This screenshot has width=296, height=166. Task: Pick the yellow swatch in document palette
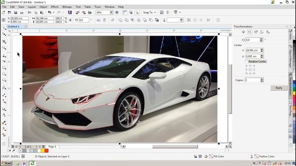click(x=43, y=151)
